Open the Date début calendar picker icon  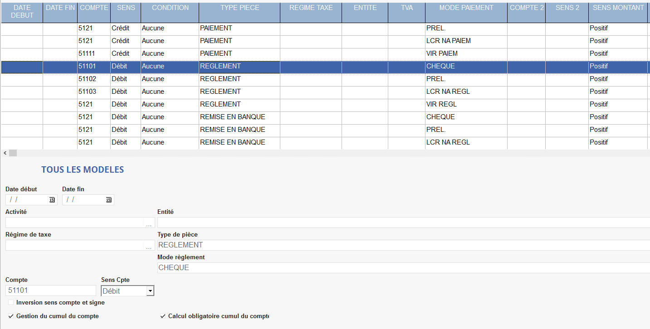(x=52, y=200)
